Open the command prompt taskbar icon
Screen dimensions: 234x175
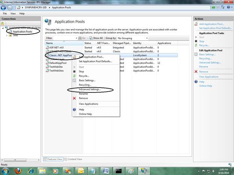118,171
